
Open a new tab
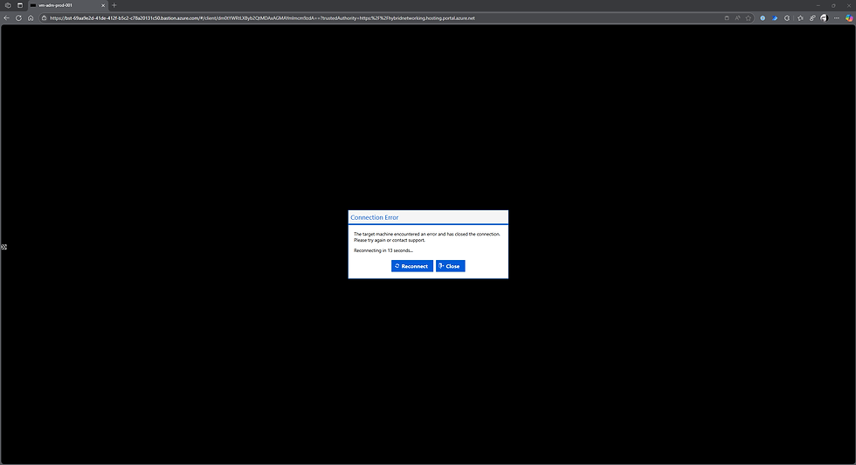click(114, 5)
